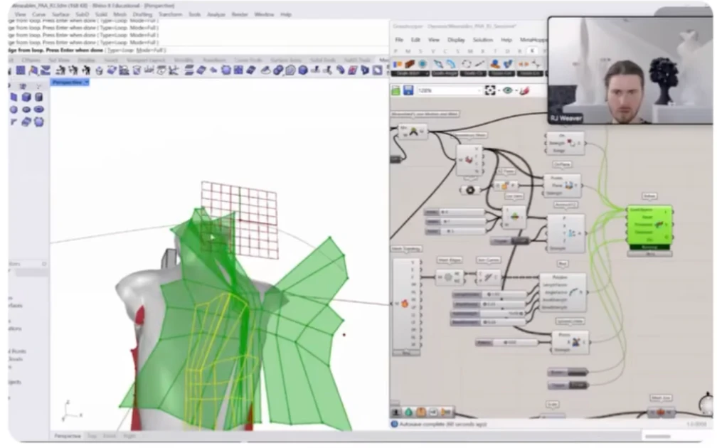Image resolution: width=717 pixels, height=448 pixels.
Task: Expand the Goals-Angle ribbon panel label
Action: click(444, 74)
